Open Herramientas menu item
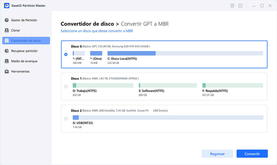Image resolution: width=277 pixels, height=165 pixels. [x=26, y=71]
